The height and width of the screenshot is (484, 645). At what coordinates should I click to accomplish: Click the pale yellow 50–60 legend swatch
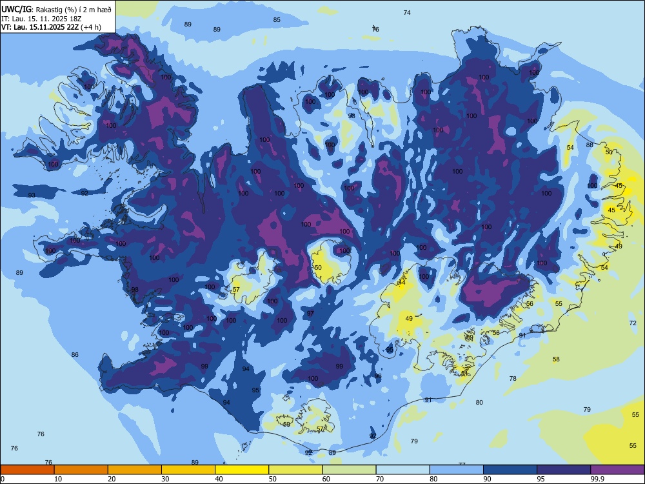(296, 470)
